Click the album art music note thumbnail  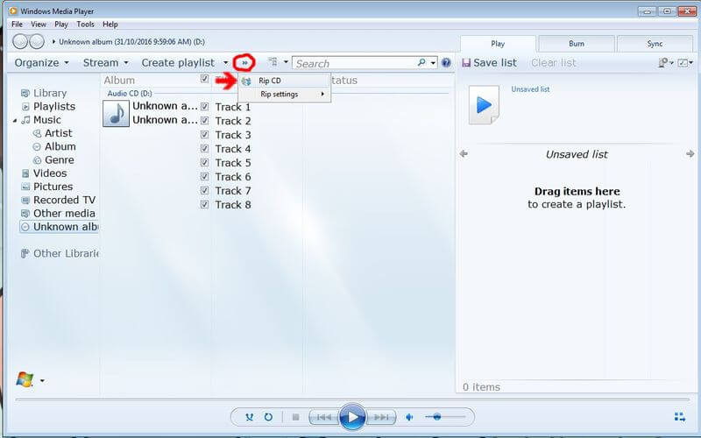pos(117,114)
